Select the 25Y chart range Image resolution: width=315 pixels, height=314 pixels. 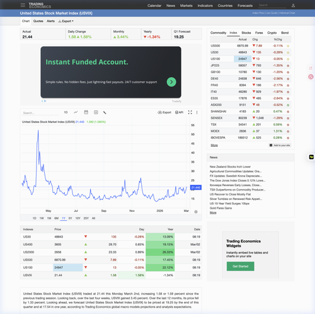86,218
